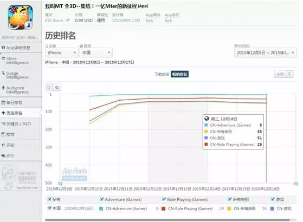Click the 历史排名 arrow icon

3,113
